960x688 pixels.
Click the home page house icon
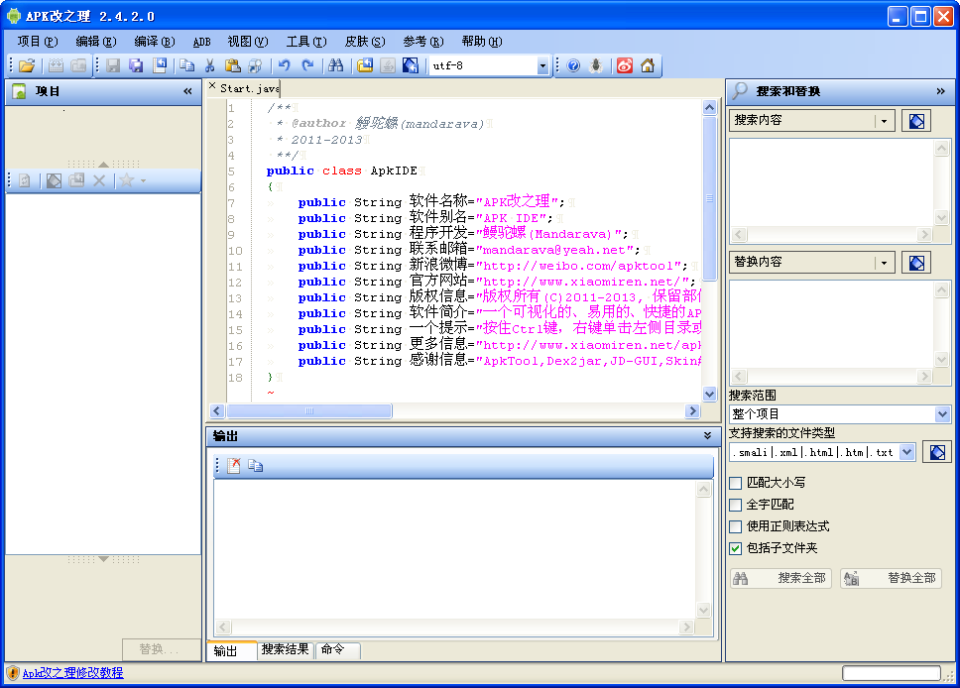tap(648, 65)
